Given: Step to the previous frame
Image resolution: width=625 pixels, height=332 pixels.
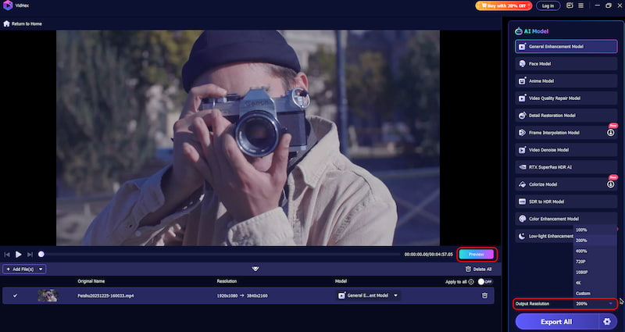Looking at the screenshot, I should [x=7, y=254].
